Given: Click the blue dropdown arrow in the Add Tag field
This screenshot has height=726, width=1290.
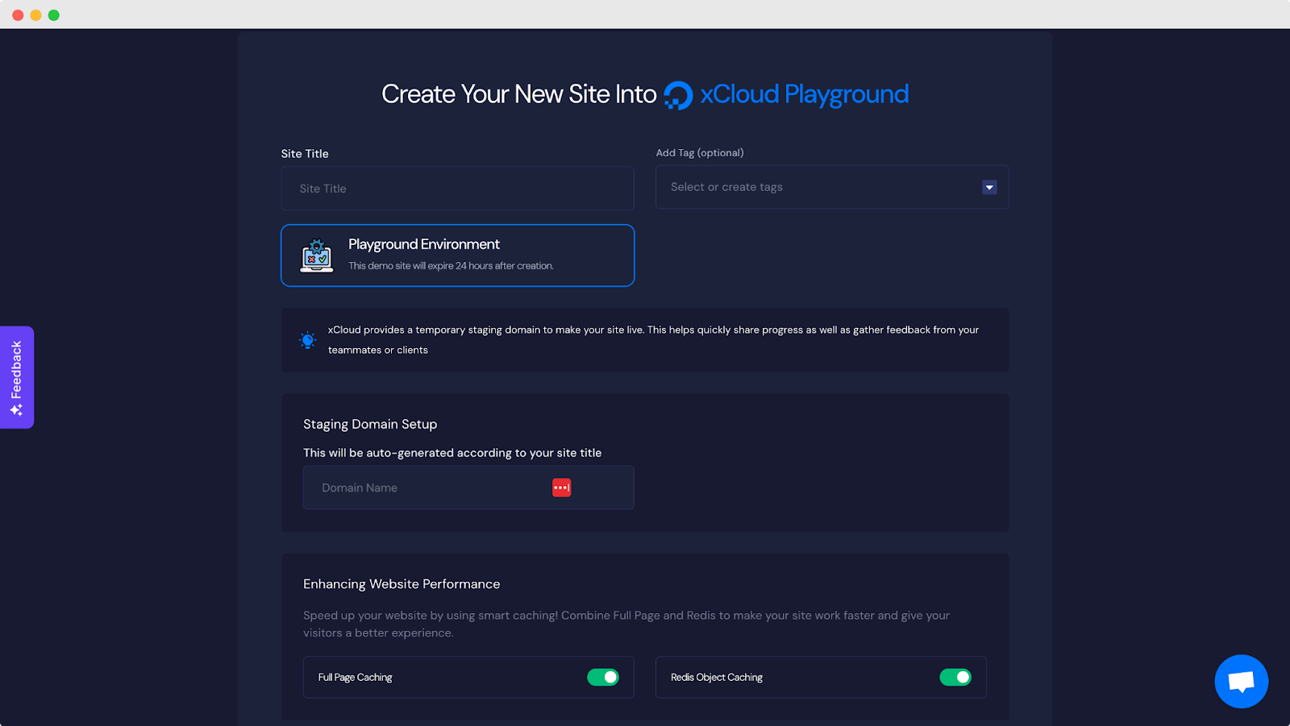Looking at the screenshot, I should pos(988,187).
